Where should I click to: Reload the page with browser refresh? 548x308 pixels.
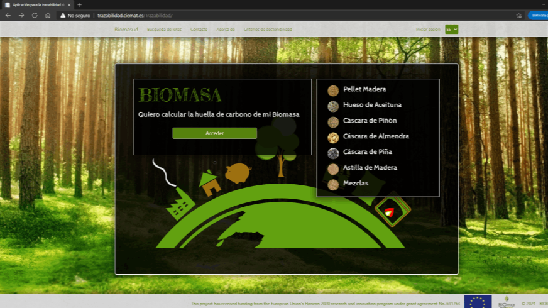[35, 15]
